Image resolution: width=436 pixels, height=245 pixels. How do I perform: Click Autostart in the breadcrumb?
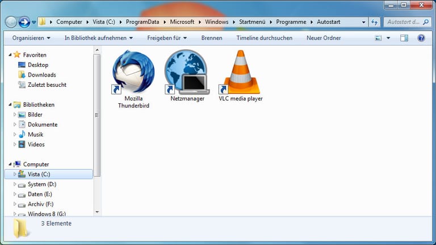(x=328, y=22)
